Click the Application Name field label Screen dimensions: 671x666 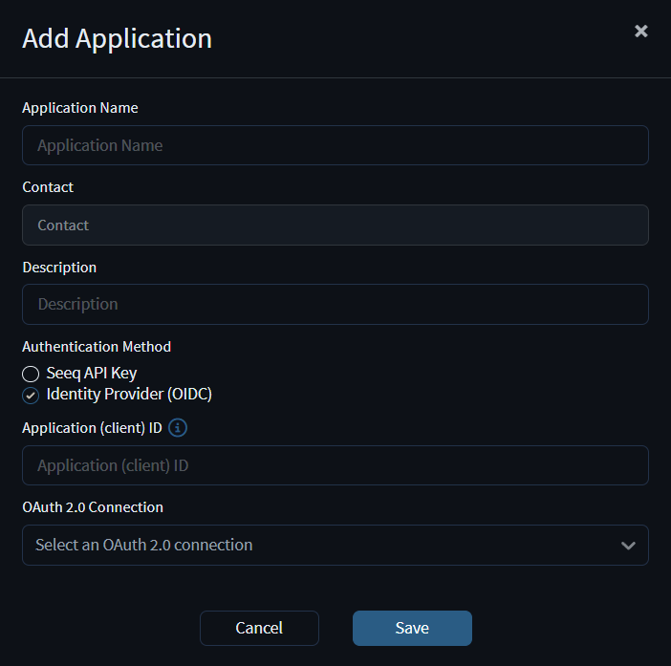click(x=80, y=108)
